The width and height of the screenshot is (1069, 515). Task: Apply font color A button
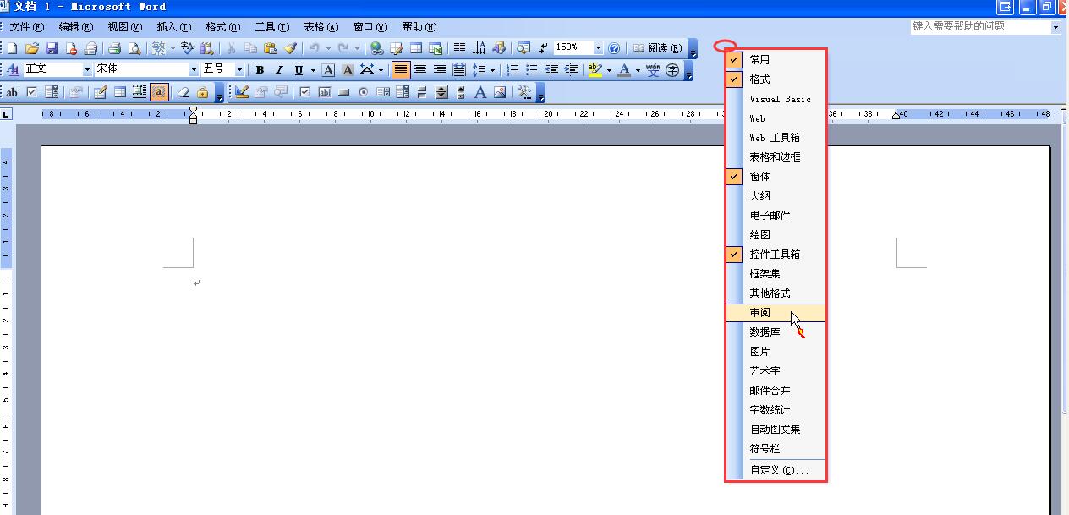(x=624, y=70)
